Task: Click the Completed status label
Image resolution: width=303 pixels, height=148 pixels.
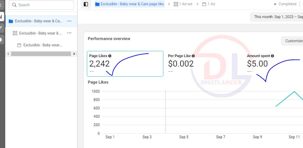Action: tap(287, 4)
